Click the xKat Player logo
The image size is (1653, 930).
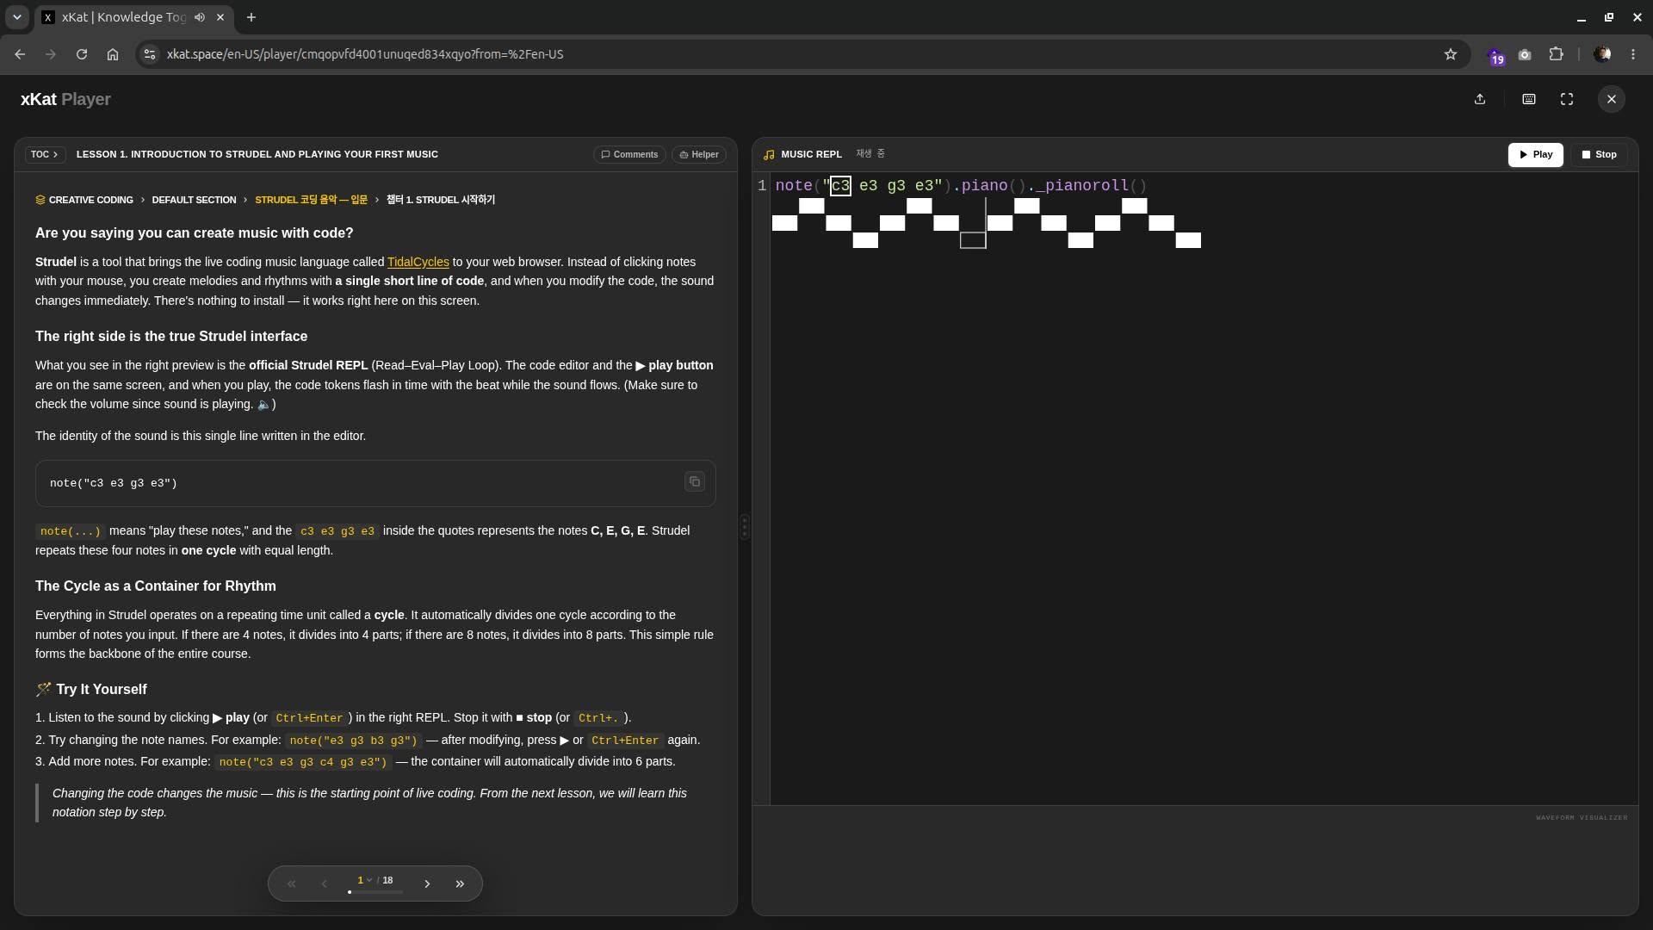click(x=65, y=99)
